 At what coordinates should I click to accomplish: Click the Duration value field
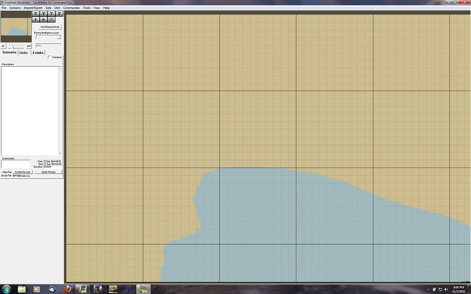click(x=52, y=167)
